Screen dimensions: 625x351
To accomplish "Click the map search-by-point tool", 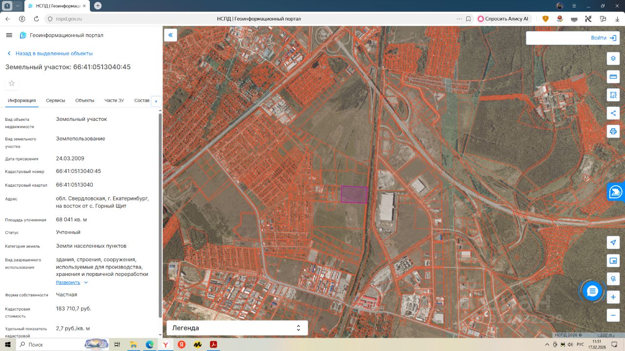I will 613,278.
